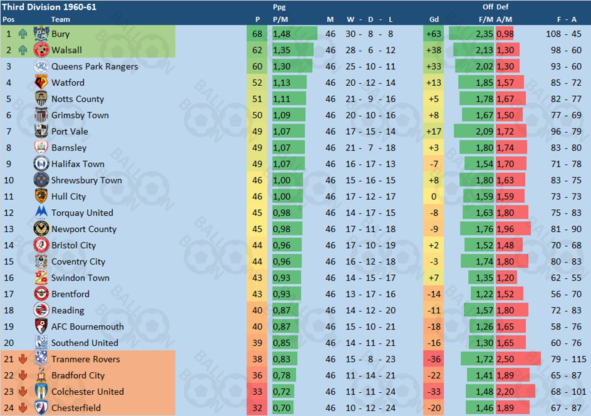Click Chesterfield's red relegation arrow
Viewport: 591px width, 416px height.
23,408
